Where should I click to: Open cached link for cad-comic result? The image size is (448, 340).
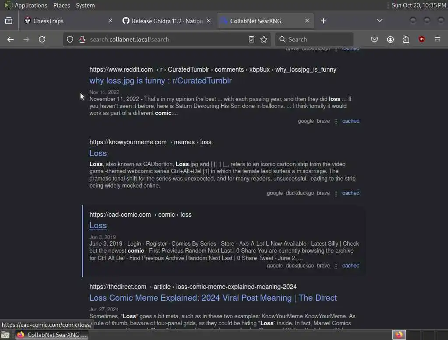click(x=351, y=266)
